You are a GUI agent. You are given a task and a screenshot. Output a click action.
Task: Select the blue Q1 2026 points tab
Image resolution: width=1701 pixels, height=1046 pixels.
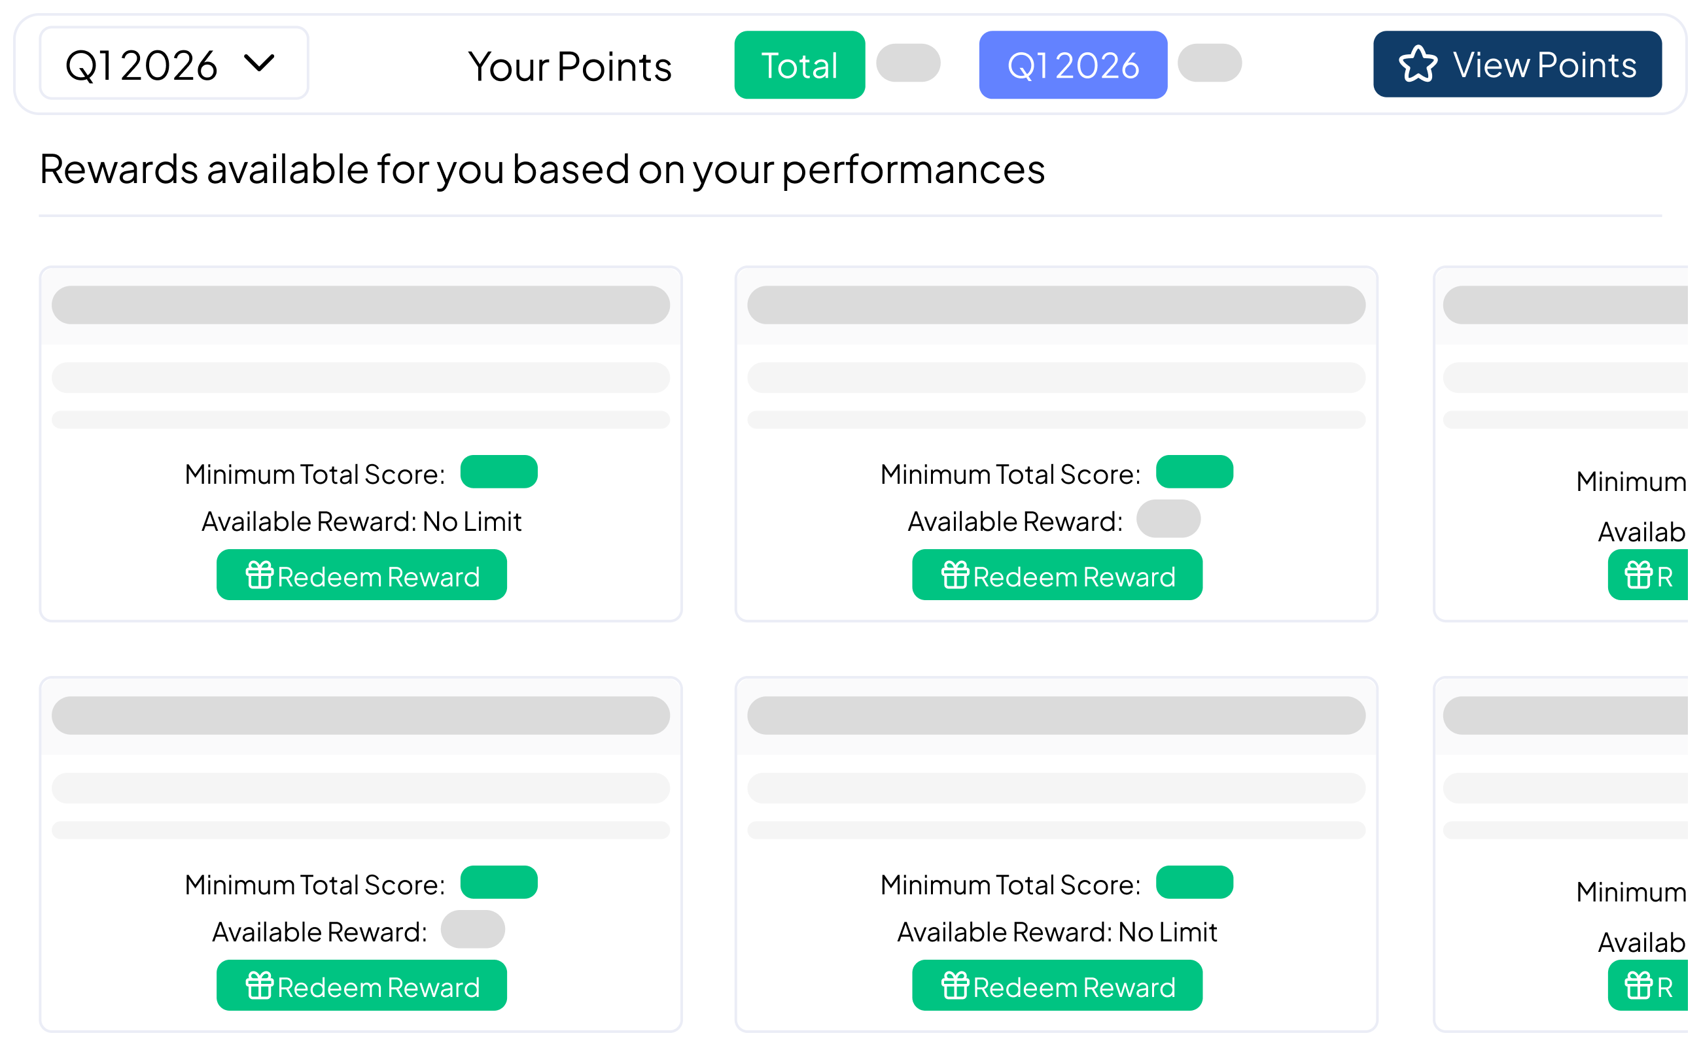coord(1072,65)
